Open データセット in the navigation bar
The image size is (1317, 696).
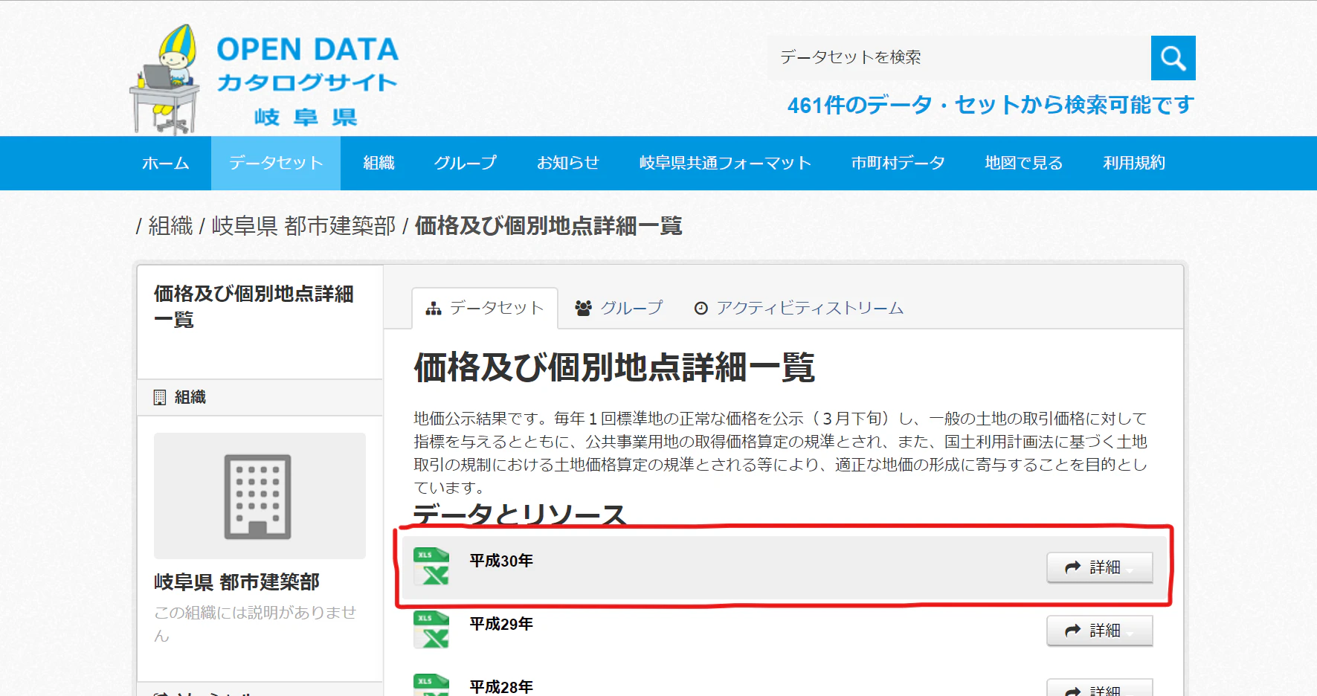tap(276, 163)
